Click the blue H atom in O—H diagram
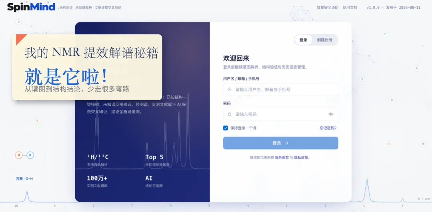 coord(30,155)
